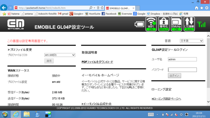Image resolution: width=210 pixels, height=118 pixels.
Task: Click the EMchip OK status icon
Action: [177, 24]
